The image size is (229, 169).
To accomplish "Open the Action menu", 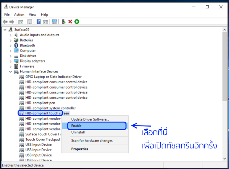I will coord(19,14).
